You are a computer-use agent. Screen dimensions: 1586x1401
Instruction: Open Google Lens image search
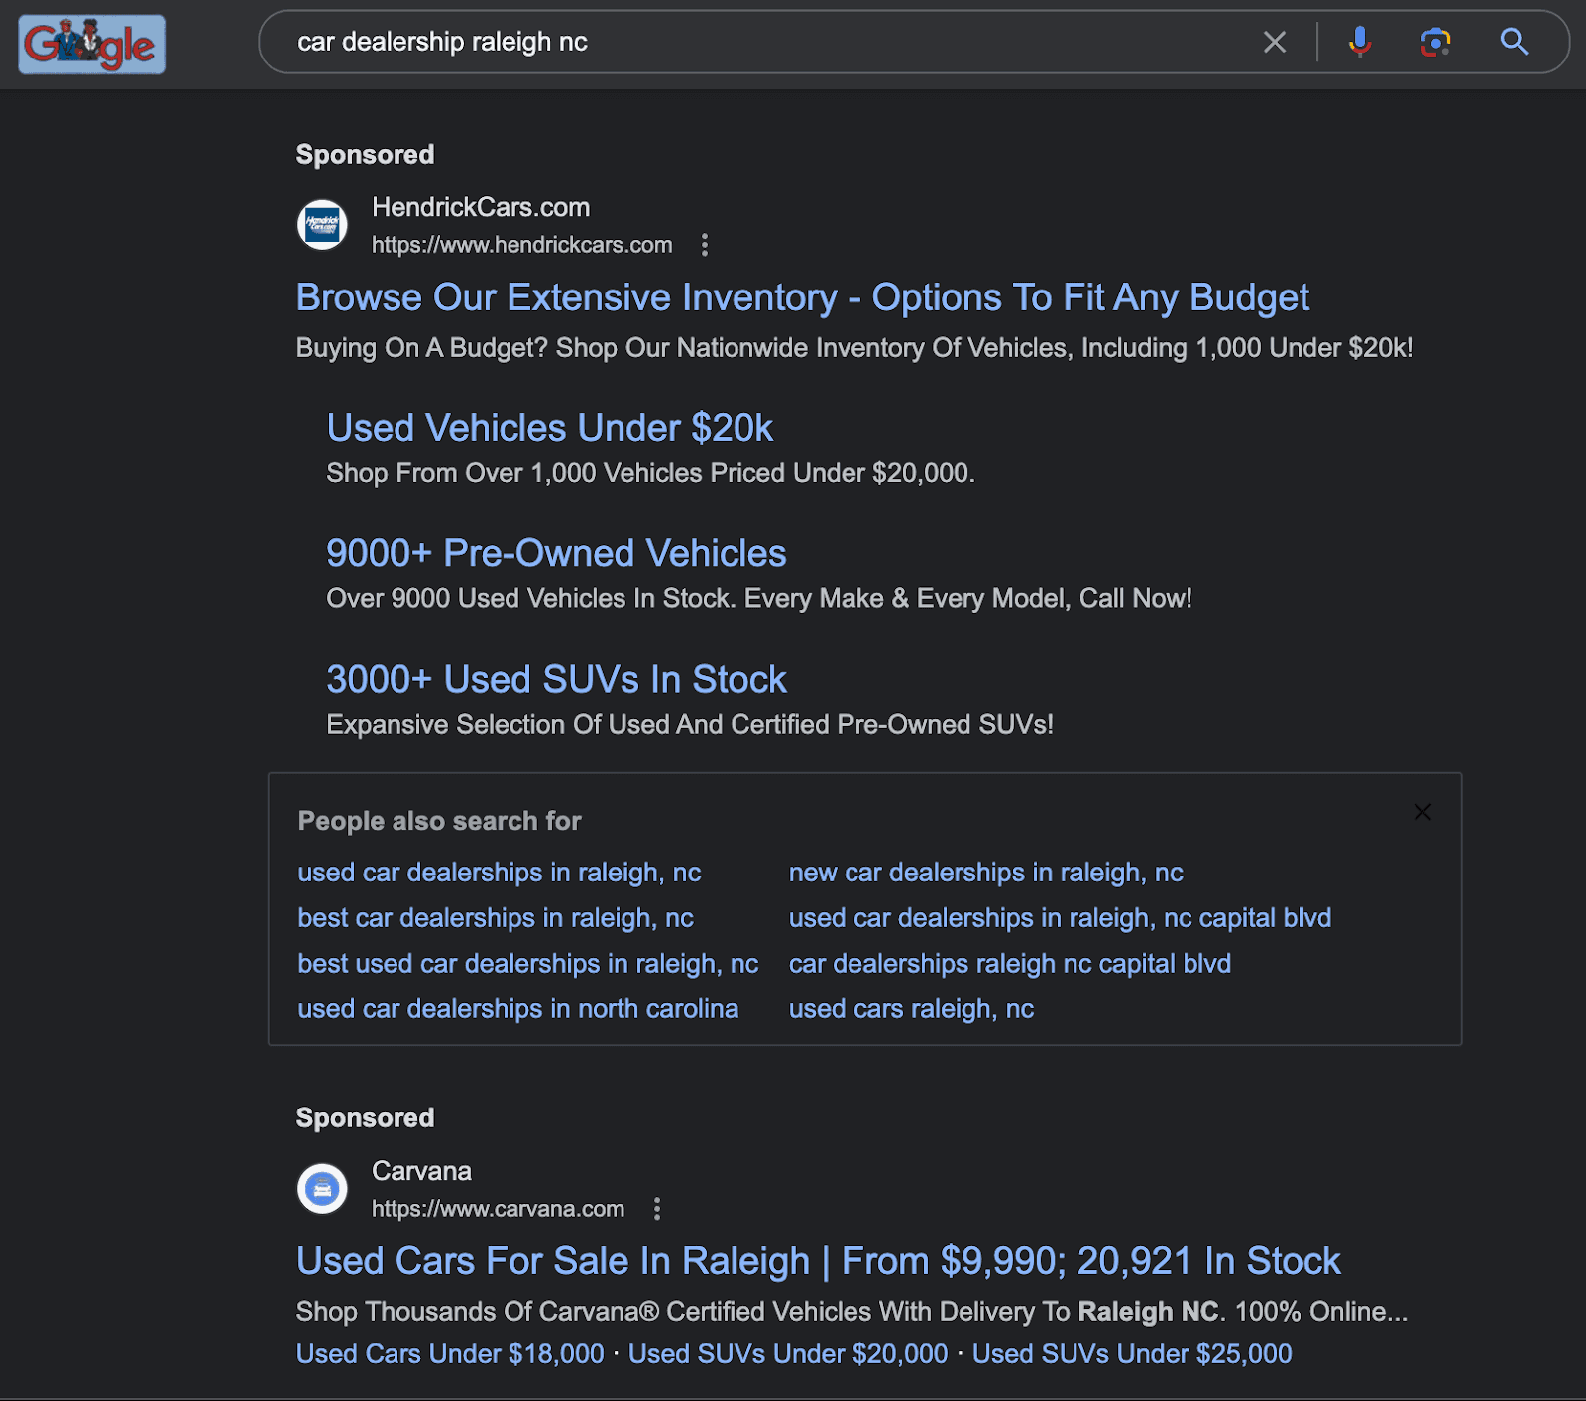(x=1434, y=42)
